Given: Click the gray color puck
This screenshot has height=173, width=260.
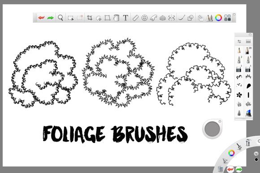Looking at the screenshot, I should tap(212, 129).
